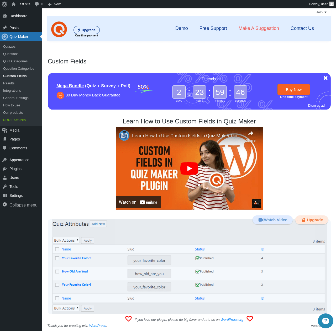Open Quizzes submenu item
The width and height of the screenshot is (336, 331).
click(9, 47)
